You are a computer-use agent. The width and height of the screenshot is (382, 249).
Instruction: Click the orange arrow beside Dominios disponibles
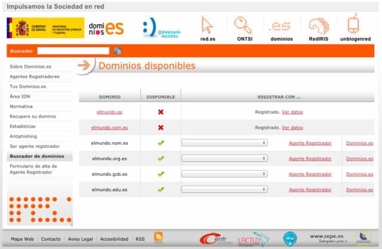click(x=84, y=65)
